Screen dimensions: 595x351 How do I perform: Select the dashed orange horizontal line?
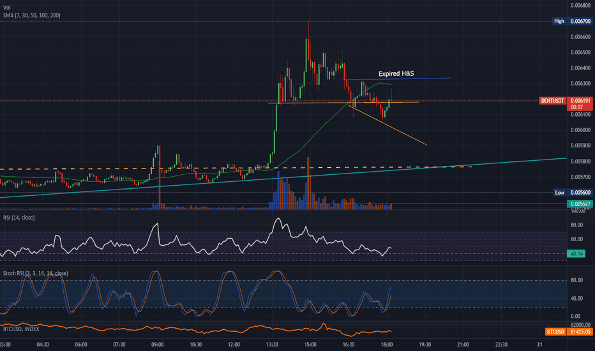236,168
